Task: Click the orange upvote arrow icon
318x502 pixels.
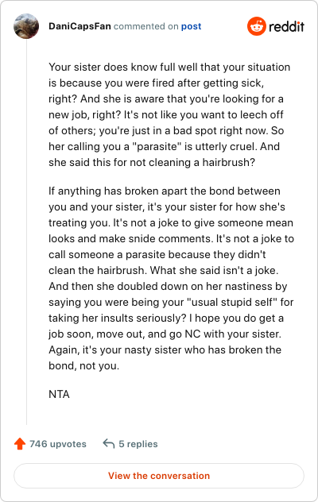Action: (x=20, y=444)
